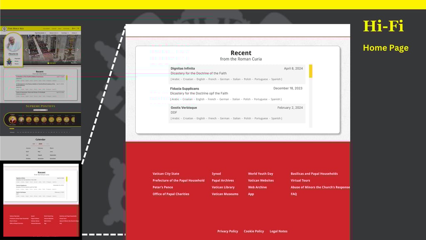Screen dimensions: 426x240
Task: Expand the Library menu
Action: [74, 33]
